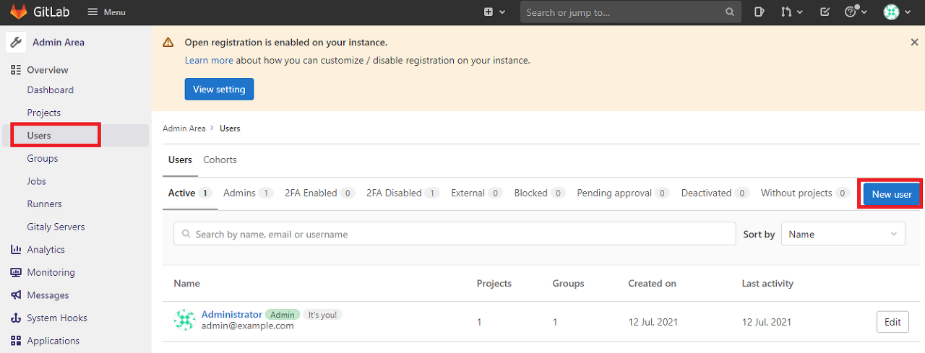Select the 2FA Disabled filter tab
This screenshot has height=353, width=925.
click(403, 193)
